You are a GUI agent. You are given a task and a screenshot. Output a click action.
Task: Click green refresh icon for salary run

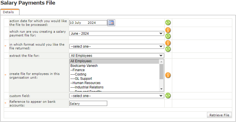(168, 36)
